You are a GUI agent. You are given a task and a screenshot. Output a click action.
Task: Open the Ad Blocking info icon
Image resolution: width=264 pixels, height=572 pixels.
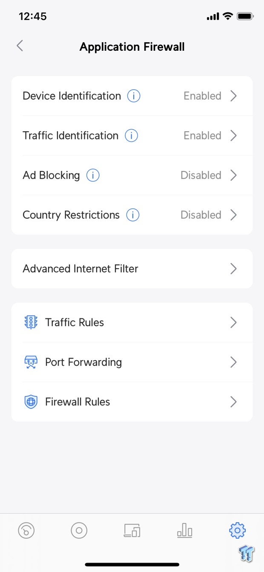93,175
